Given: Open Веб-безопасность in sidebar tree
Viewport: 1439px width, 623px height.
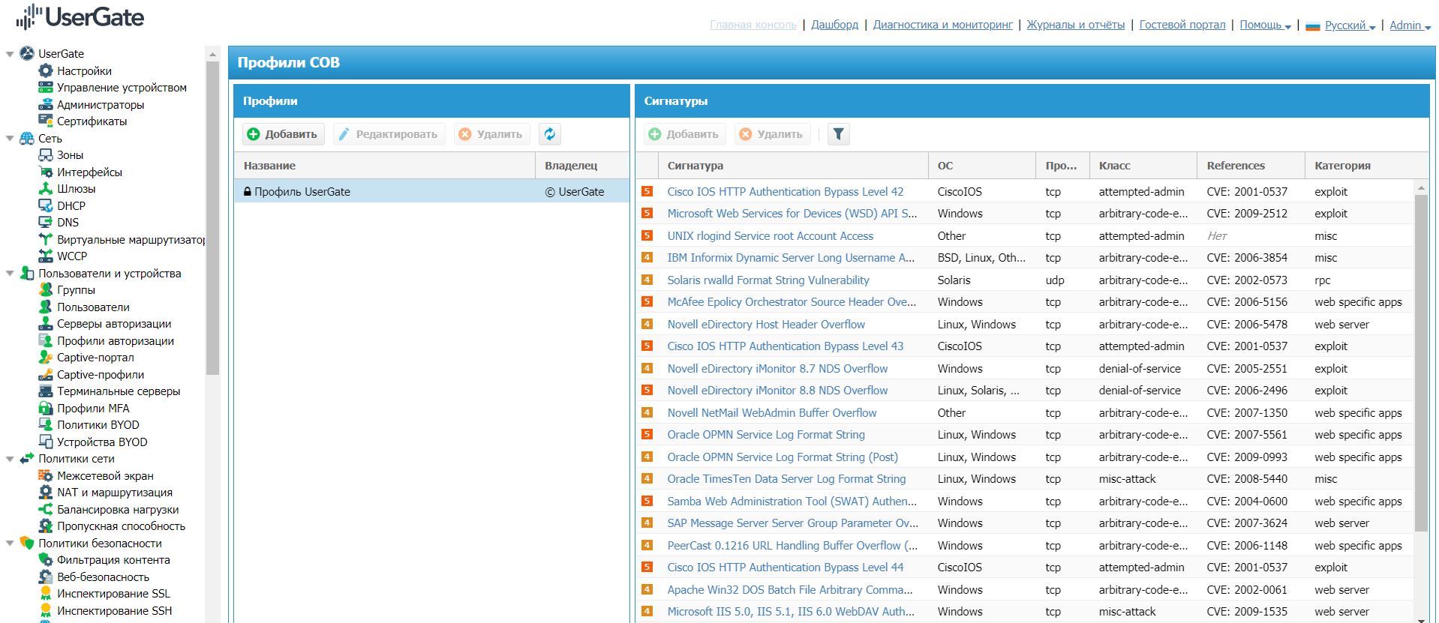Looking at the screenshot, I should click(x=103, y=577).
